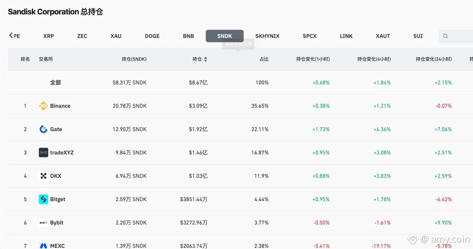Click the Bybit logo icon
The width and height of the screenshot is (473, 249).
coord(43,223)
